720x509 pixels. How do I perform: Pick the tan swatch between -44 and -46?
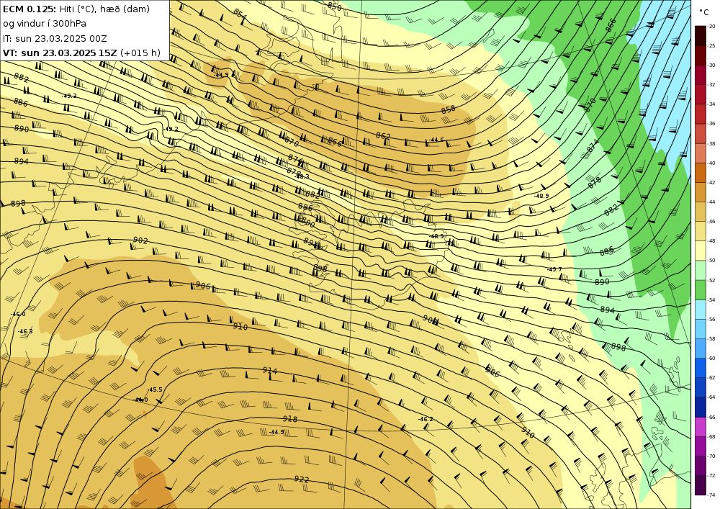click(x=701, y=212)
